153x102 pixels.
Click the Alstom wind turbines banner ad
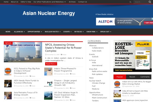[x=124, y=22]
